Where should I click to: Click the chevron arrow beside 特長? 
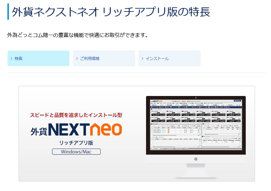[x=12, y=58]
